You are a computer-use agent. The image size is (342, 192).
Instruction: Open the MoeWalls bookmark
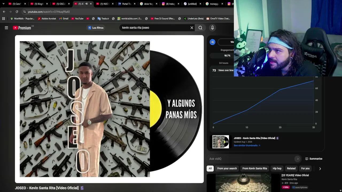coord(22,19)
